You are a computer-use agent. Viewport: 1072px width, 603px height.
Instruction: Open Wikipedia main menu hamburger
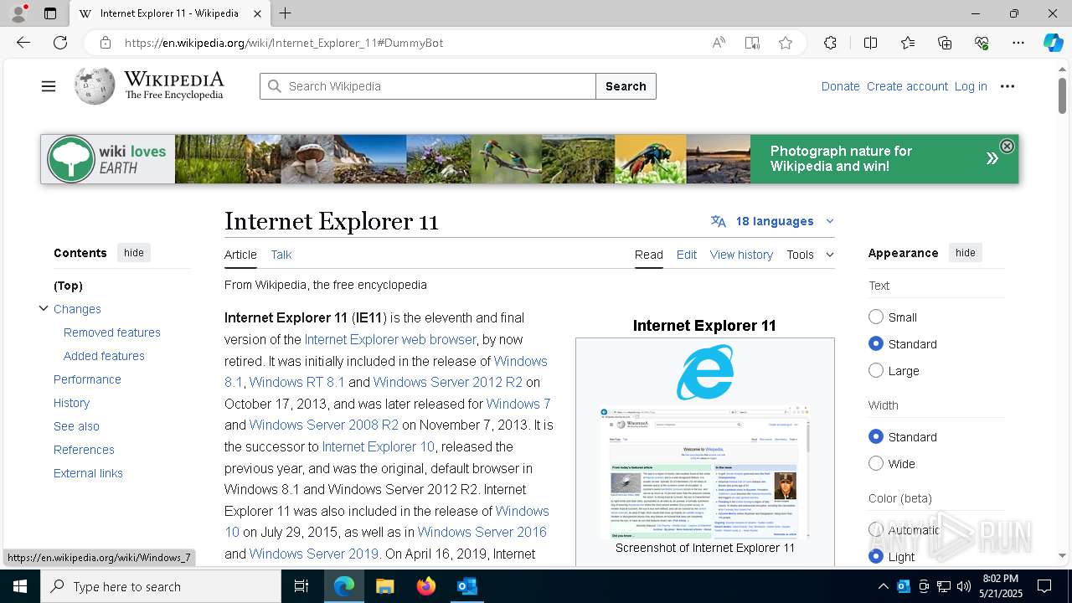[49, 86]
